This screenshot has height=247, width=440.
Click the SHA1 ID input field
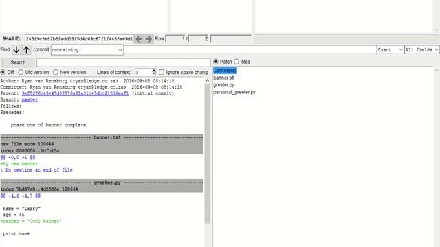click(x=80, y=39)
